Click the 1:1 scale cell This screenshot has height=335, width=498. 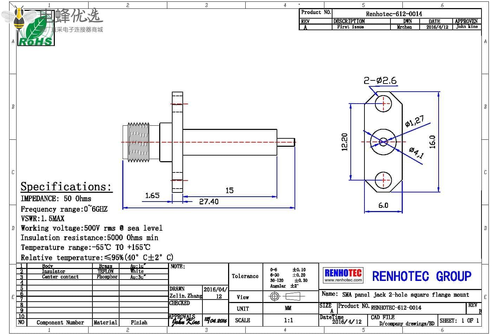[288, 320]
